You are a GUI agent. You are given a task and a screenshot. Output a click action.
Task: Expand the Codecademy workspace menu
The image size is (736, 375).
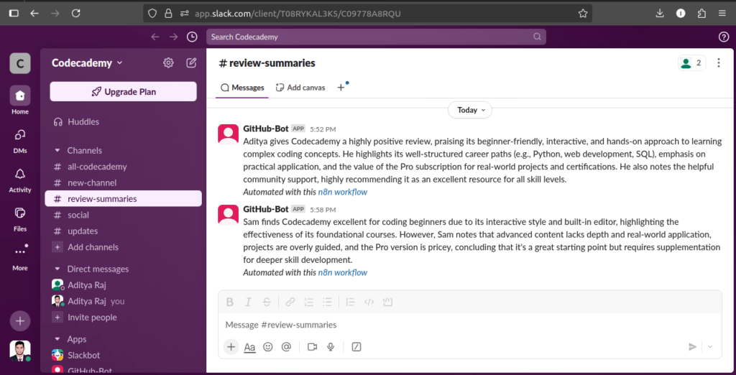[x=87, y=63]
